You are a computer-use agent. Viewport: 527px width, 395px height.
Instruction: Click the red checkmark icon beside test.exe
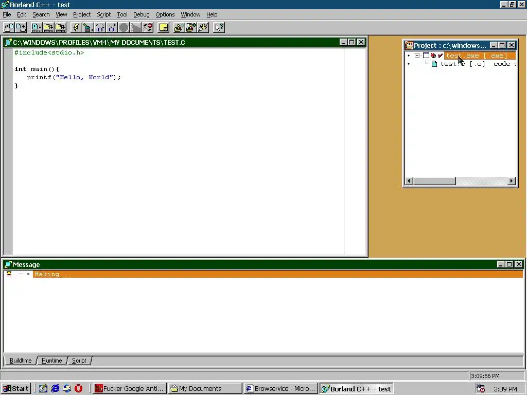coord(441,56)
